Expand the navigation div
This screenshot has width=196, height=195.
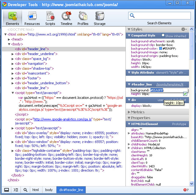tap(13, 64)
